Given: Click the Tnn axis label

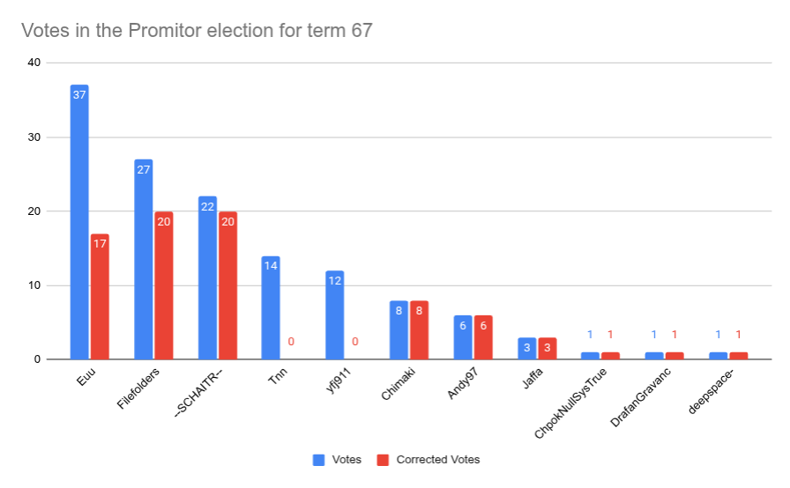Looking at the screenshot, I should [x=279, y=381].
